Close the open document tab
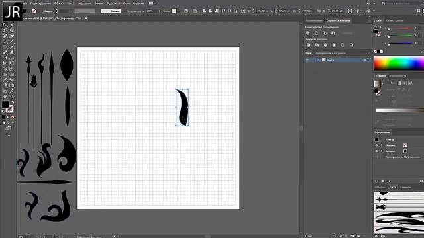 pyautogui.click(x=86, y=19)
